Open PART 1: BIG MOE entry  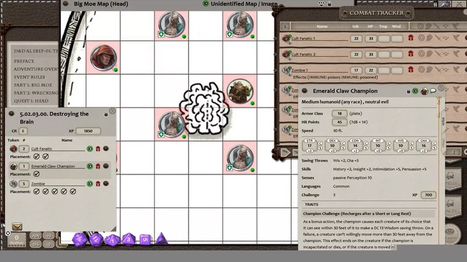tap(33, 85)
